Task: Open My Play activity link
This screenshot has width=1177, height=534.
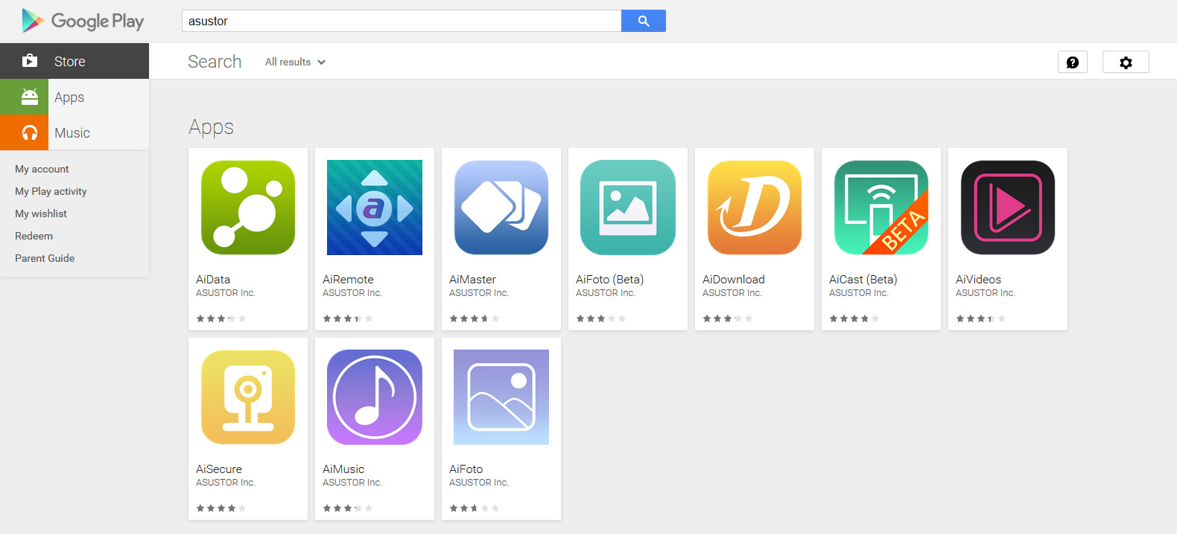Action: [51, 191]
